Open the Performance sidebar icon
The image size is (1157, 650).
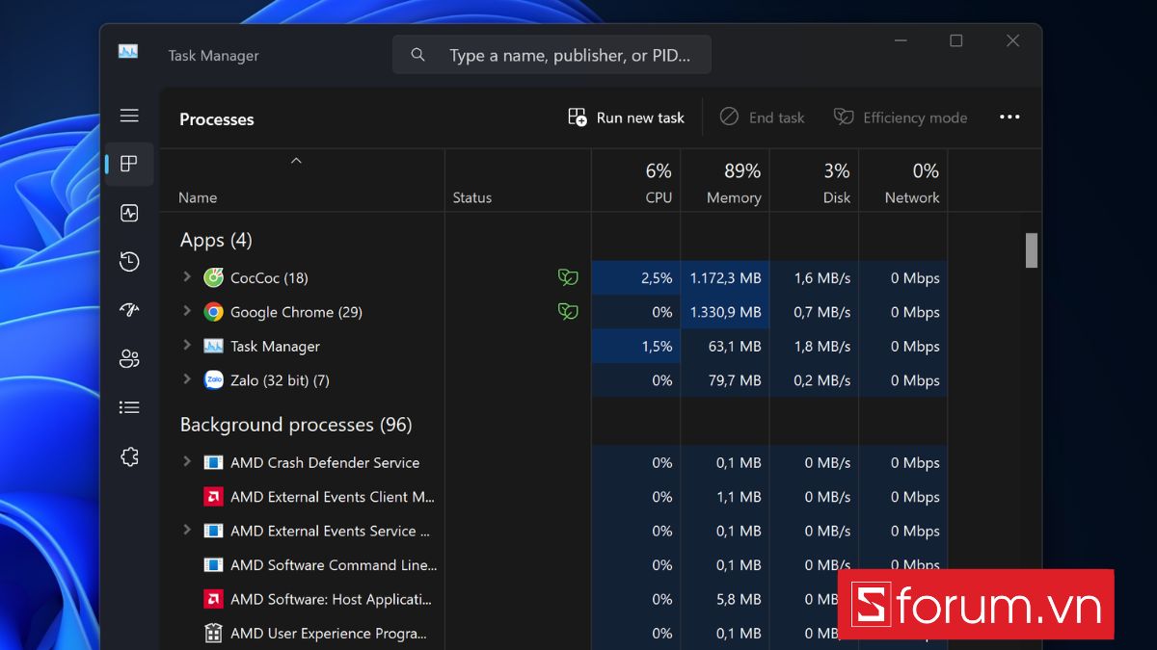129,213
